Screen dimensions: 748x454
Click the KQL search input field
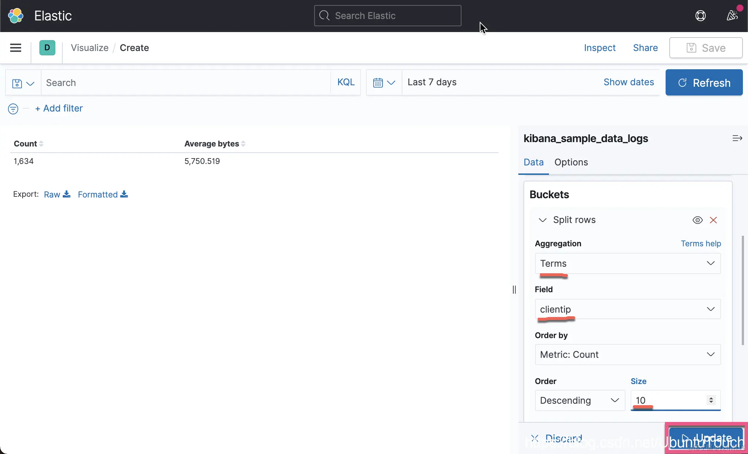(186, 83)
